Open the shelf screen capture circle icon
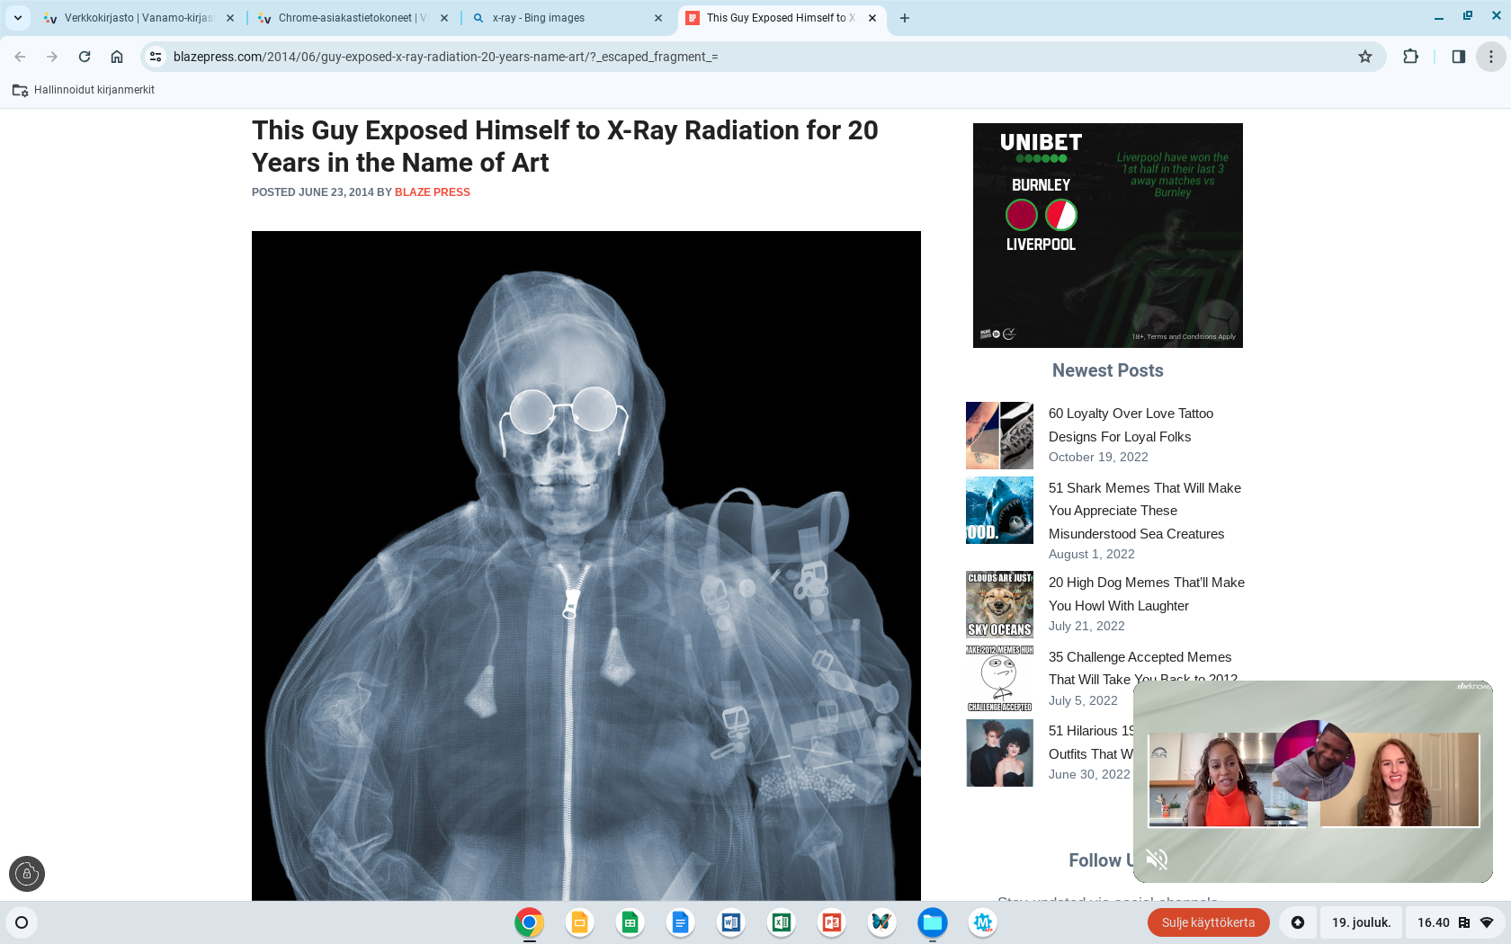Image resolution: width=1511 pixels, height=944 pixels. click(x=1297, y=922)
